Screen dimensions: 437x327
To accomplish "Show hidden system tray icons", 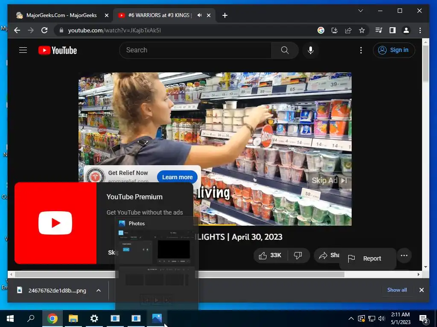I will coord(351,318).
